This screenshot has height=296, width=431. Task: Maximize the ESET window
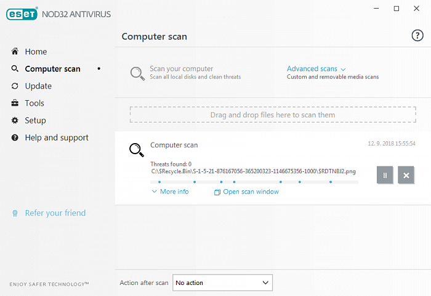397,9
